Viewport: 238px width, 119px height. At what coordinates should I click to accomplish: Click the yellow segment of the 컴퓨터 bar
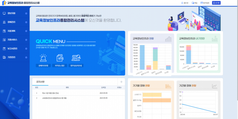click(155, 65)
